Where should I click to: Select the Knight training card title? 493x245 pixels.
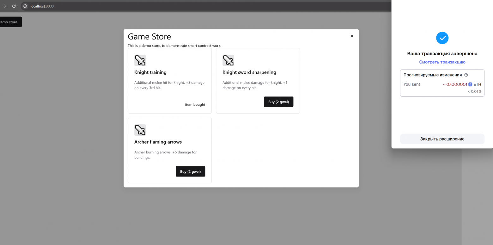click(150, 72)
